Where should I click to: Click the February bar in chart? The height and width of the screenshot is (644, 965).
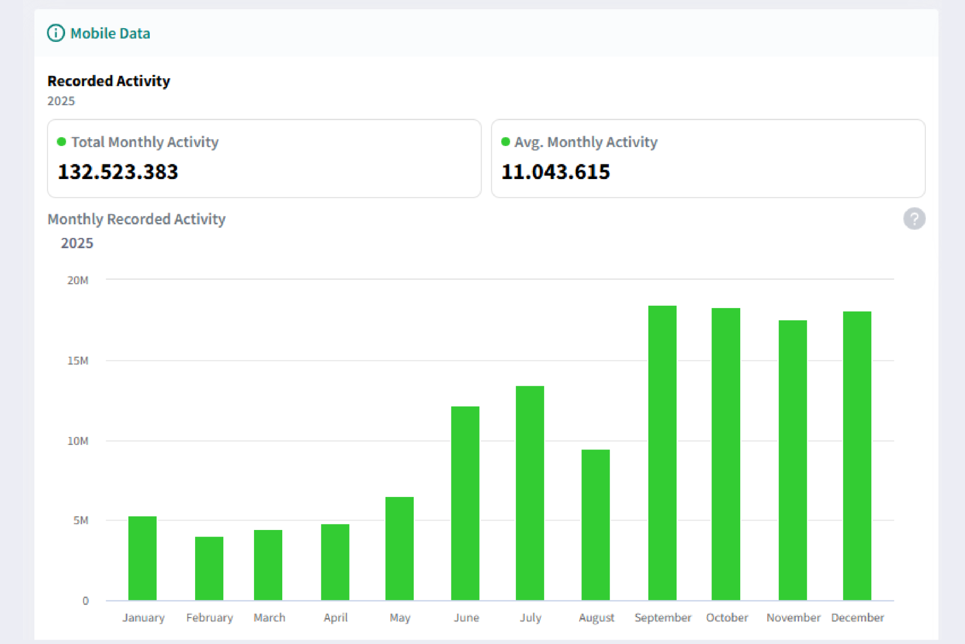[x=209, y=569]
